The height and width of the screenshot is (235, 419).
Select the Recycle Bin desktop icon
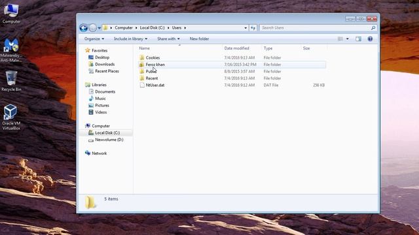(11, 81)
